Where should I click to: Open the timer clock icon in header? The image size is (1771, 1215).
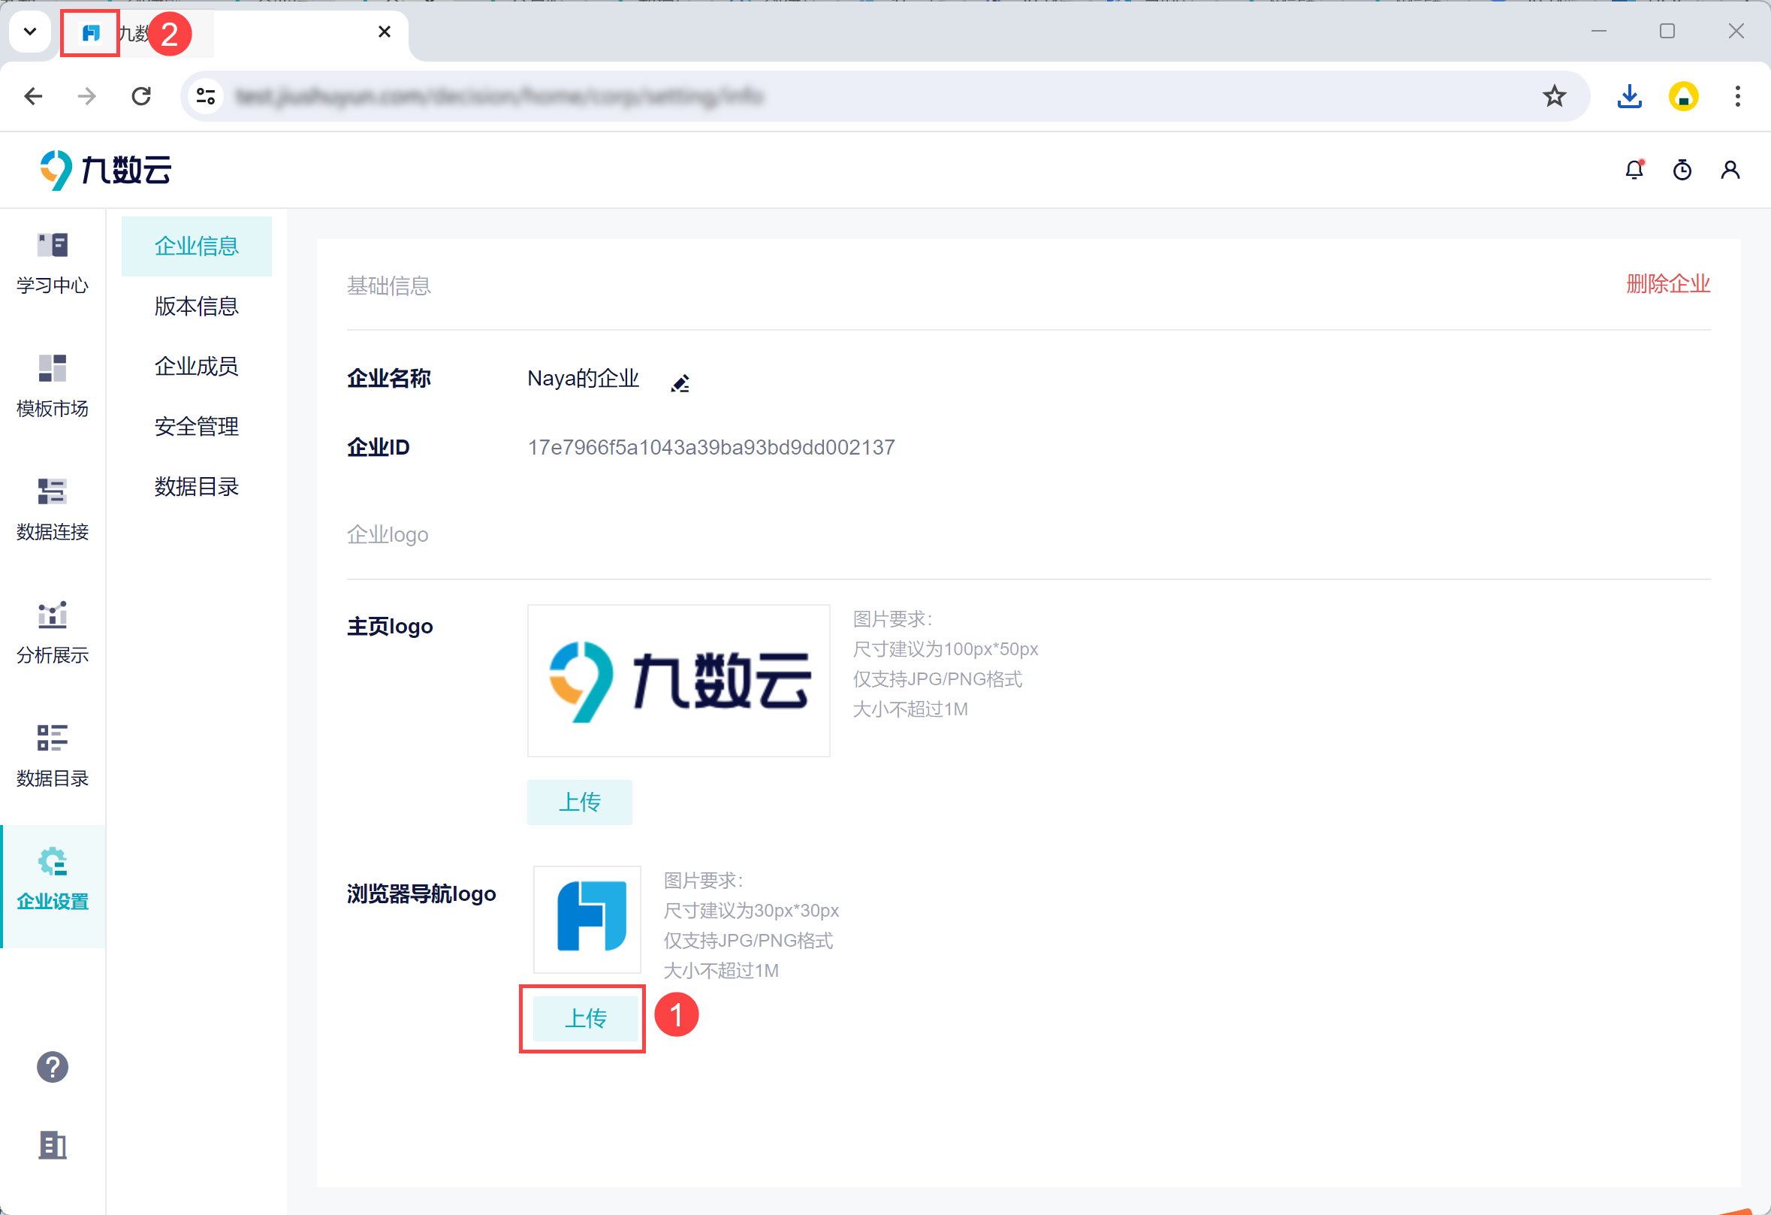[x=1682, y=169]
